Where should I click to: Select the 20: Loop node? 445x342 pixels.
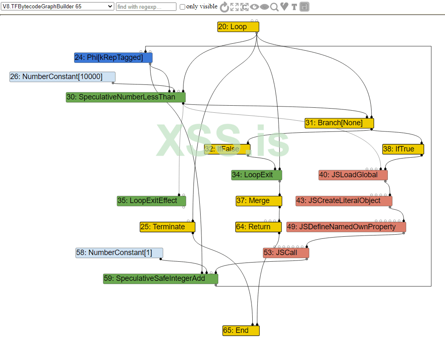(238, 27)
